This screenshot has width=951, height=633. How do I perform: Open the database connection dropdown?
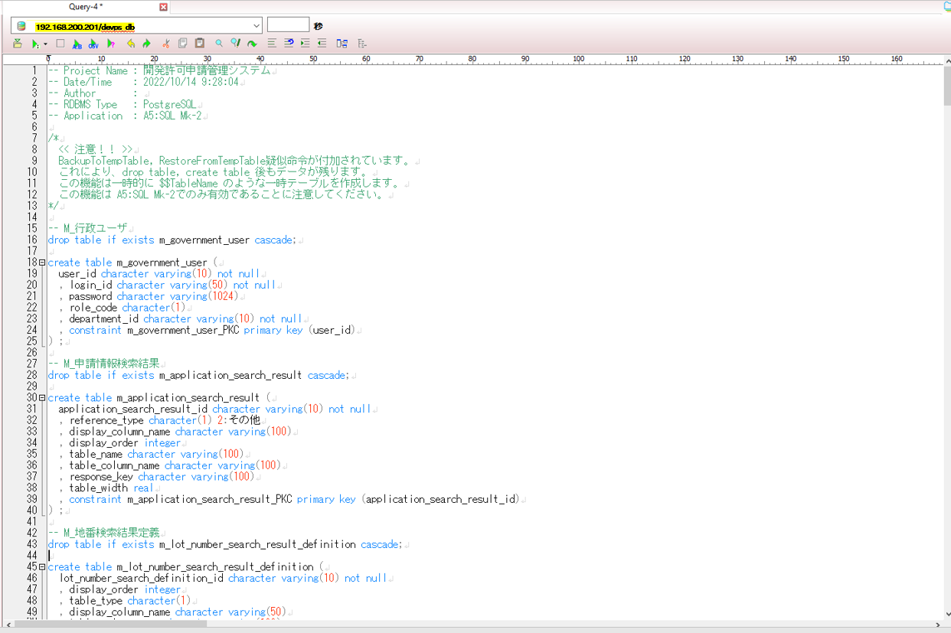256,26
